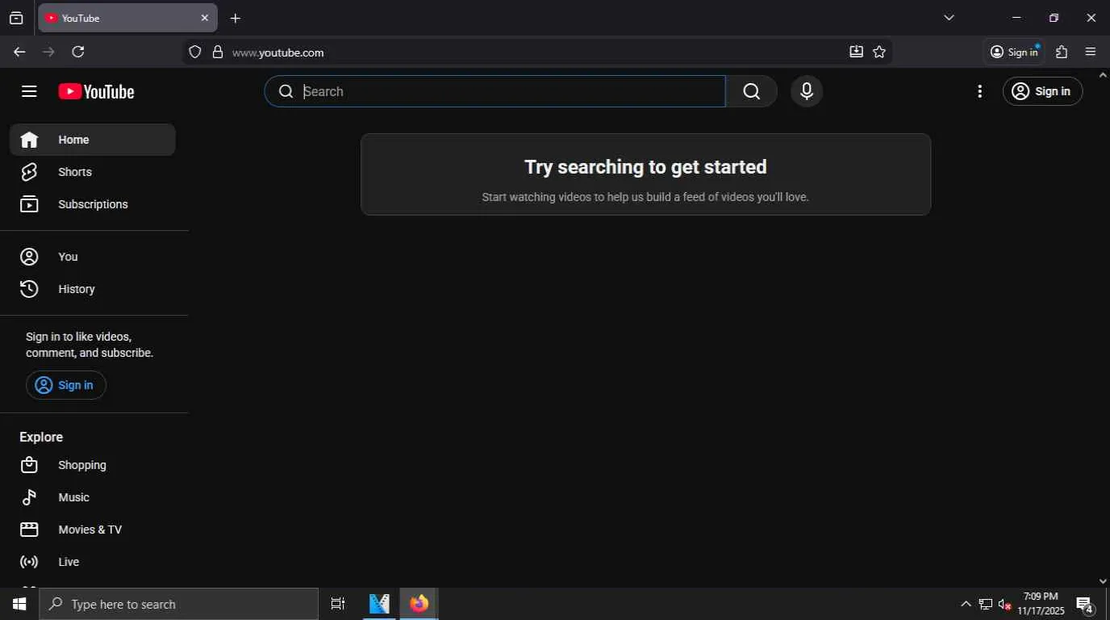Image resolution: width=1110 pixels, height=620 pixels.
Task: Open the YouTube guide hamburger menu
Action: pos(29,91)
